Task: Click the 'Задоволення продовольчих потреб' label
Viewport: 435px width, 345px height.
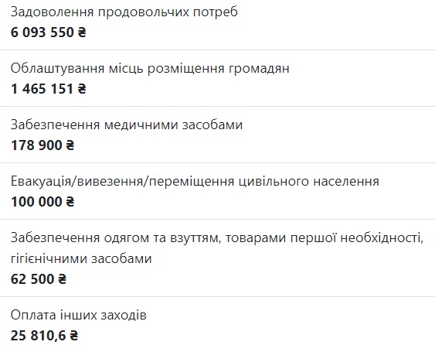Action: coord(124,12)
